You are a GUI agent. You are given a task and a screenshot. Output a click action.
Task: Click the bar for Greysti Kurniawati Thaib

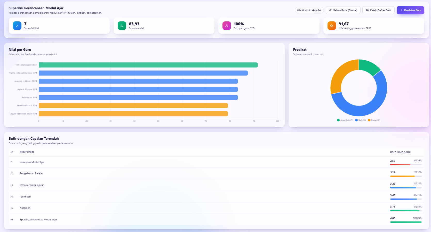(133, 114)
